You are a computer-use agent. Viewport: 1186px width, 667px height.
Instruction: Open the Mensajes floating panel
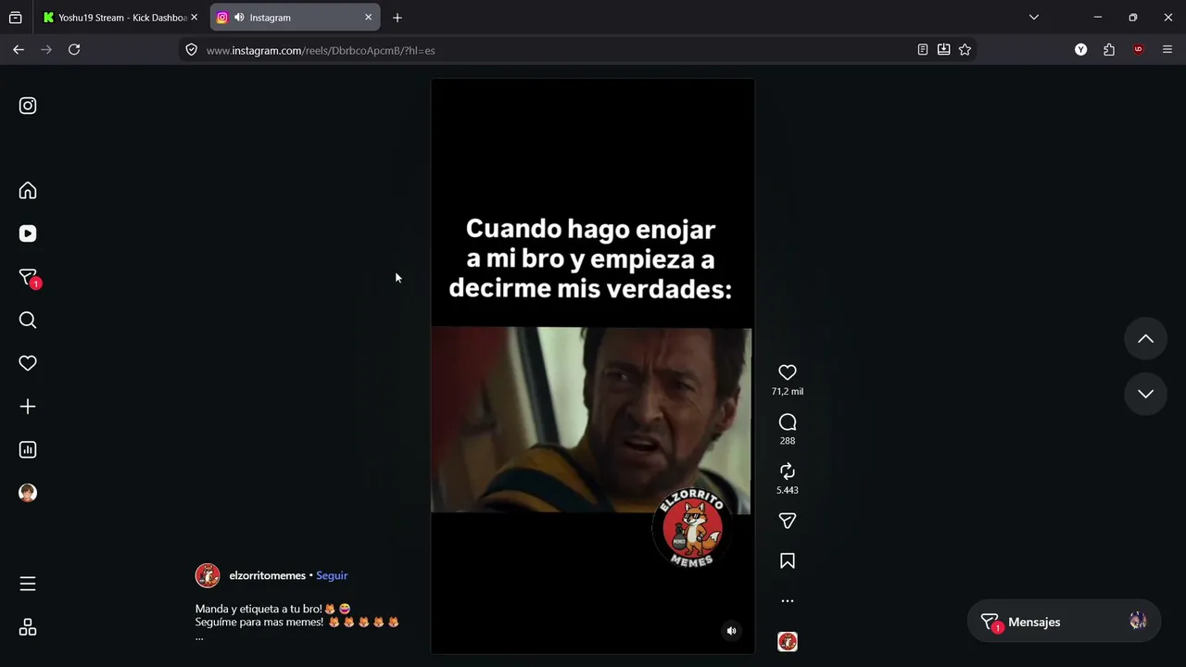click(x=1064, y=622)
